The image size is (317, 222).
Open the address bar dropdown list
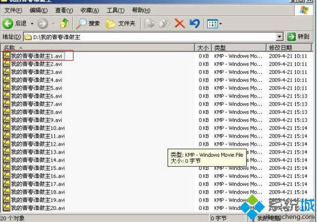[280, 37]
